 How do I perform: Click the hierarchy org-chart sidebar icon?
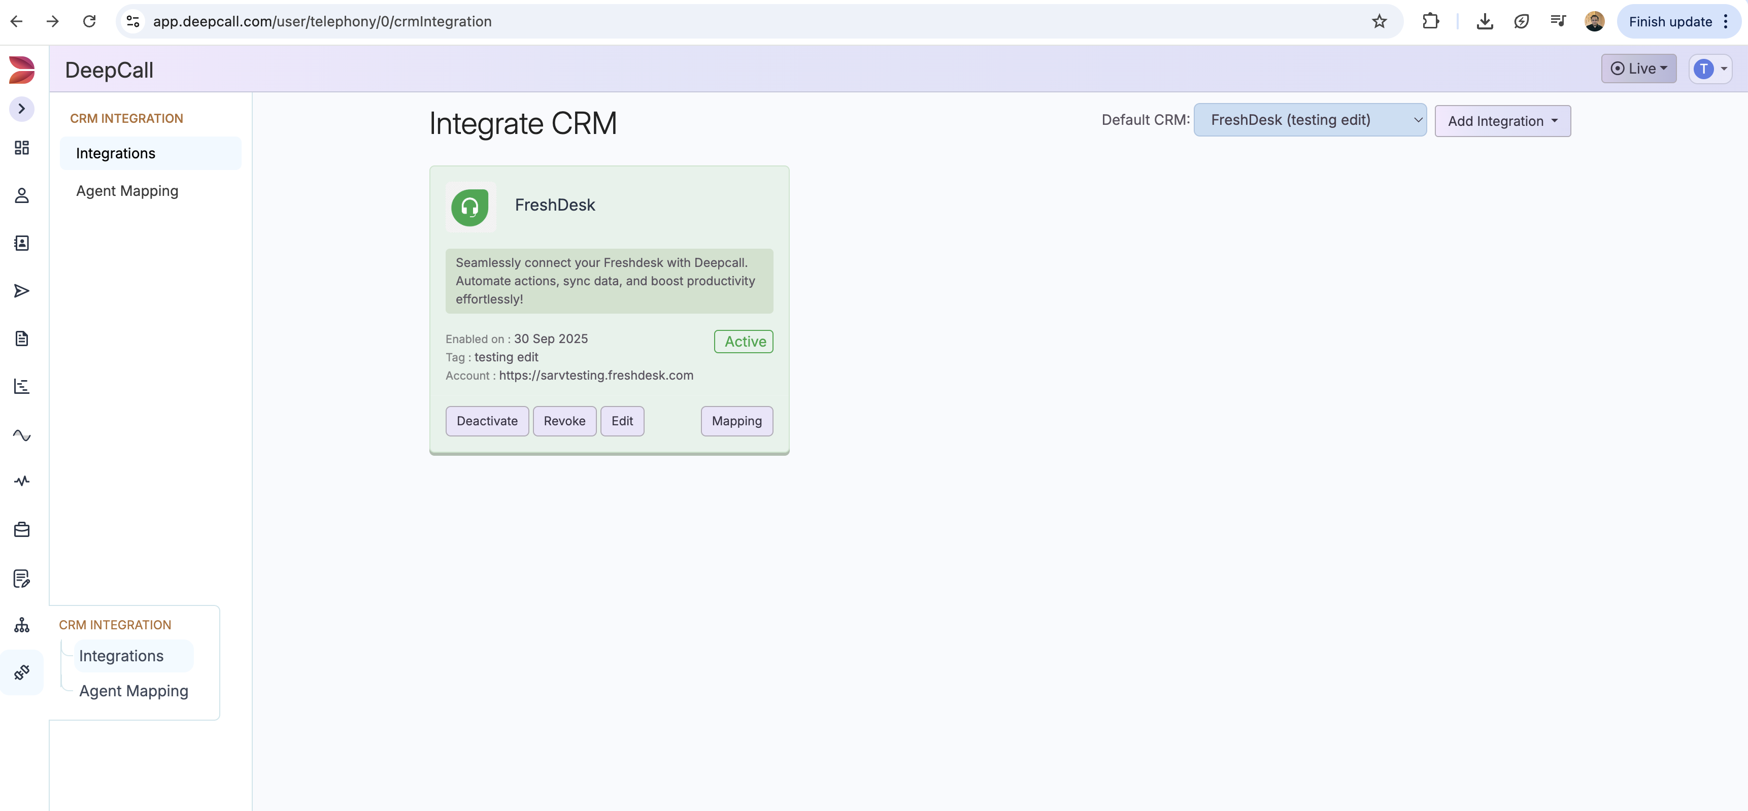coord(22,625)
